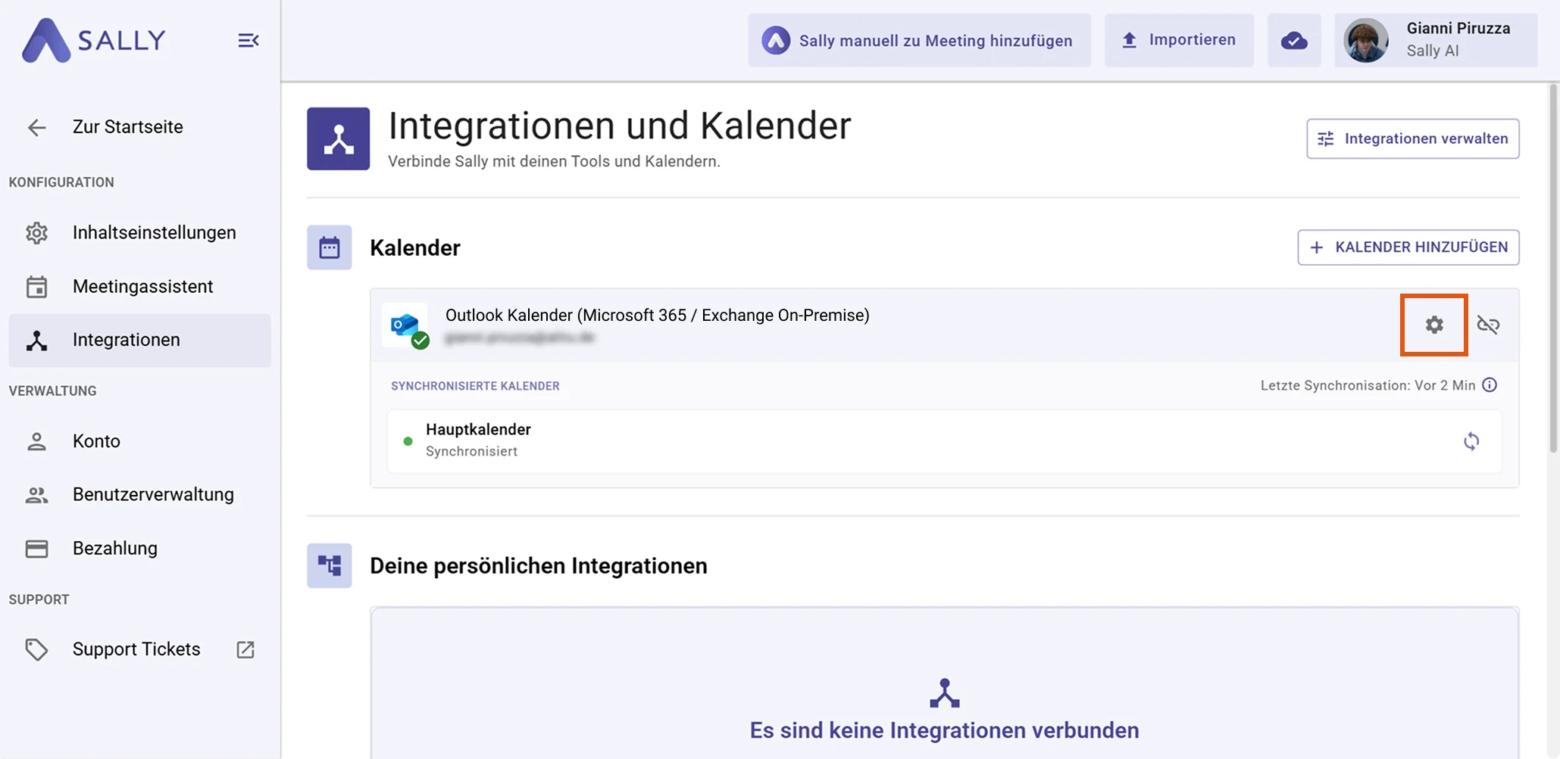
Task: Click the Support Tickets tag icon
Action: (36, 649)
